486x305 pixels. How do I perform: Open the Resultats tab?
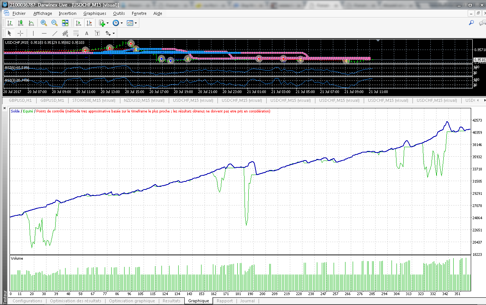click(171, 301)
